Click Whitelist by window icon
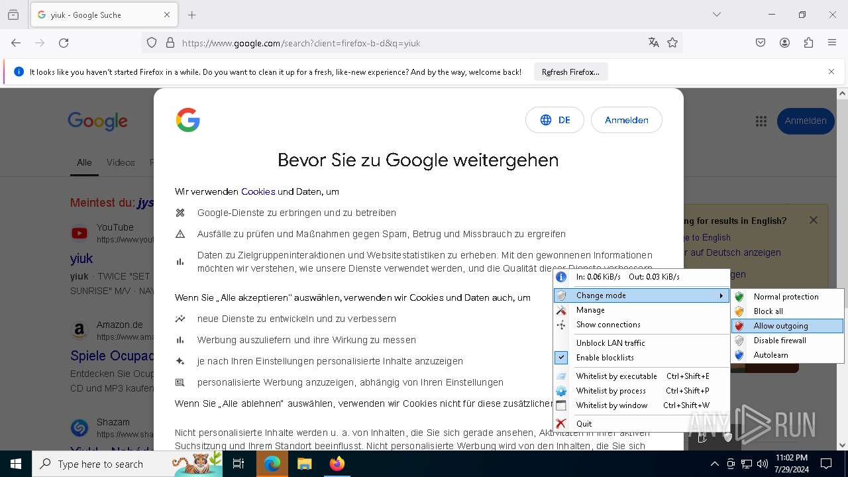This screenshot has width=848, height=477. click(561, 405)
